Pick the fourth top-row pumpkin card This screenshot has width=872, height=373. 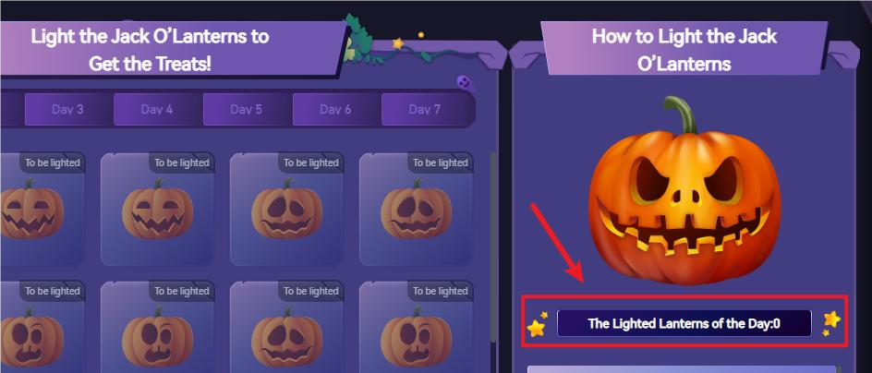click(416, 209)
